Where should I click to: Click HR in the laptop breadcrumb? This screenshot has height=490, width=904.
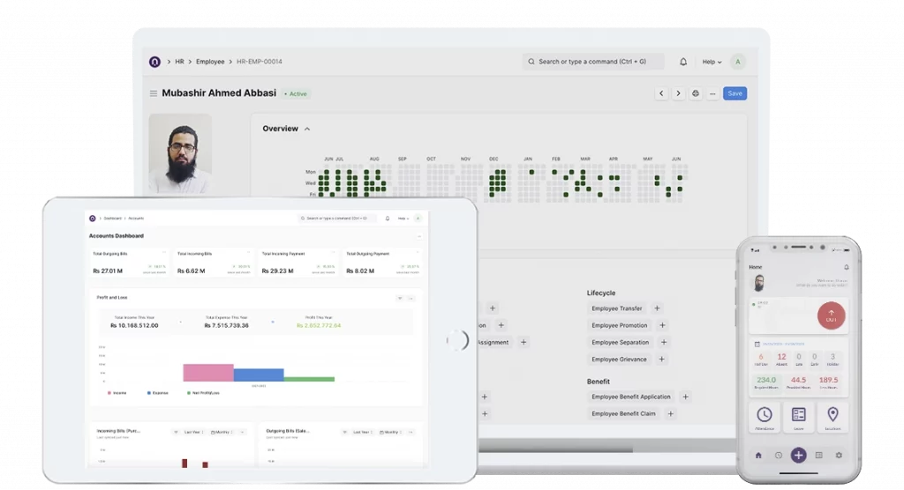point(179,62)
